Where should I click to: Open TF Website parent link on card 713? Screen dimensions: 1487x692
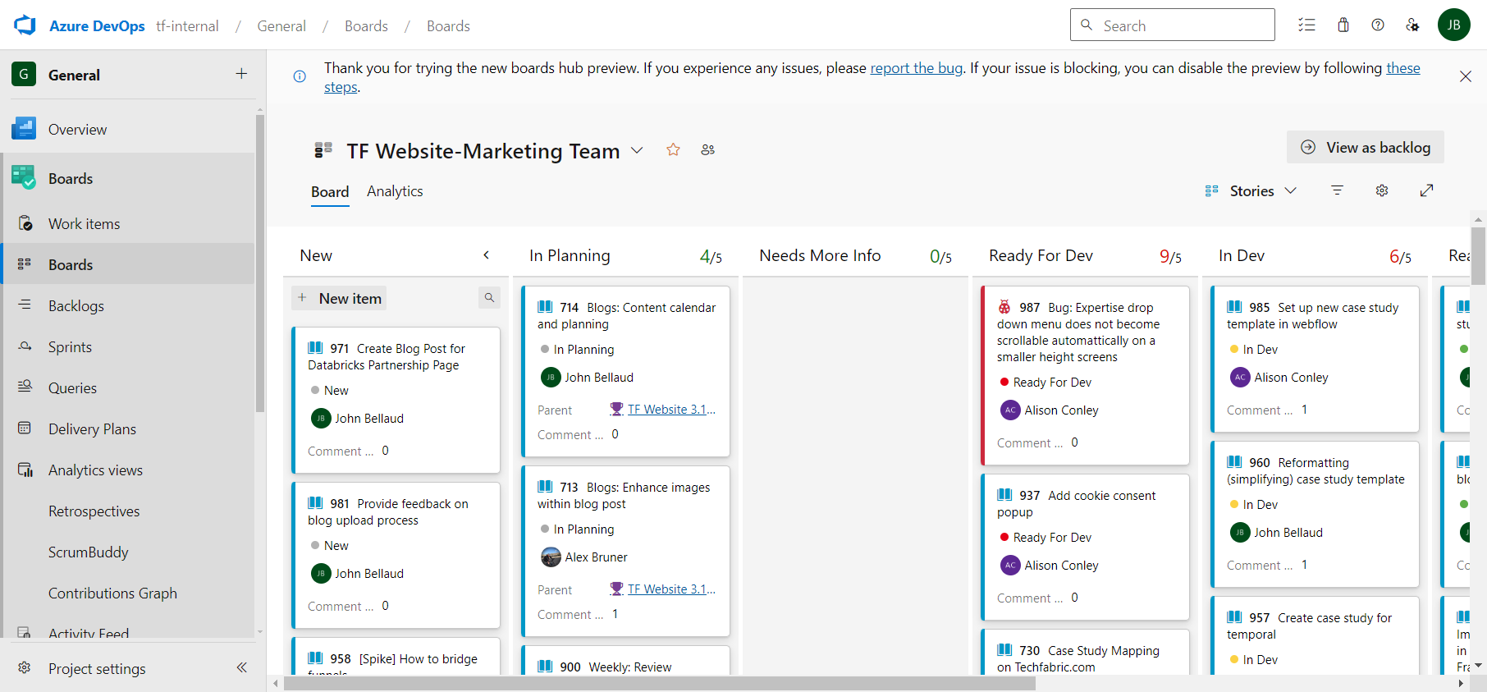pyautogui.click(x=671, y=589)
